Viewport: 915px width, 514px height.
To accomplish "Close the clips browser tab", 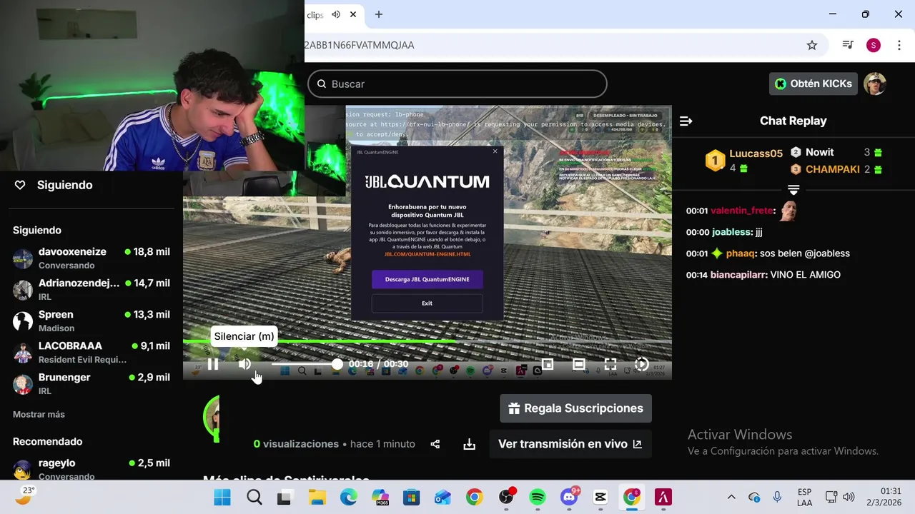I will 353,14.
